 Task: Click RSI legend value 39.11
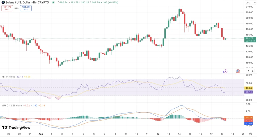coord(20,76)
